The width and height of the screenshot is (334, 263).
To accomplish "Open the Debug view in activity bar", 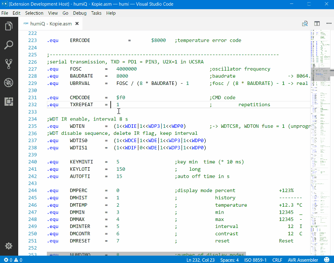I will 9,83.
